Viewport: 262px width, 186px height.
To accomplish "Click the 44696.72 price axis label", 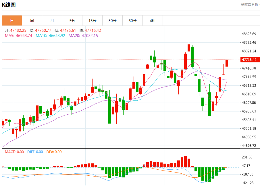I will [249, 146].
